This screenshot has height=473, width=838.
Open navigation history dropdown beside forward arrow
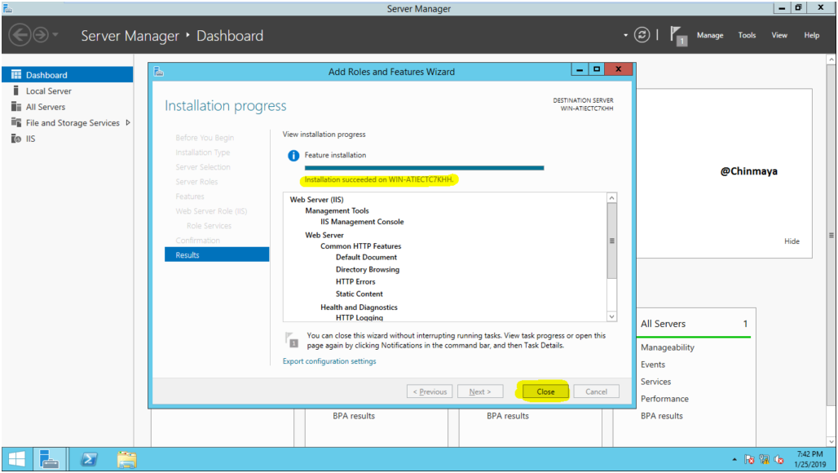[x=55, y=35]
